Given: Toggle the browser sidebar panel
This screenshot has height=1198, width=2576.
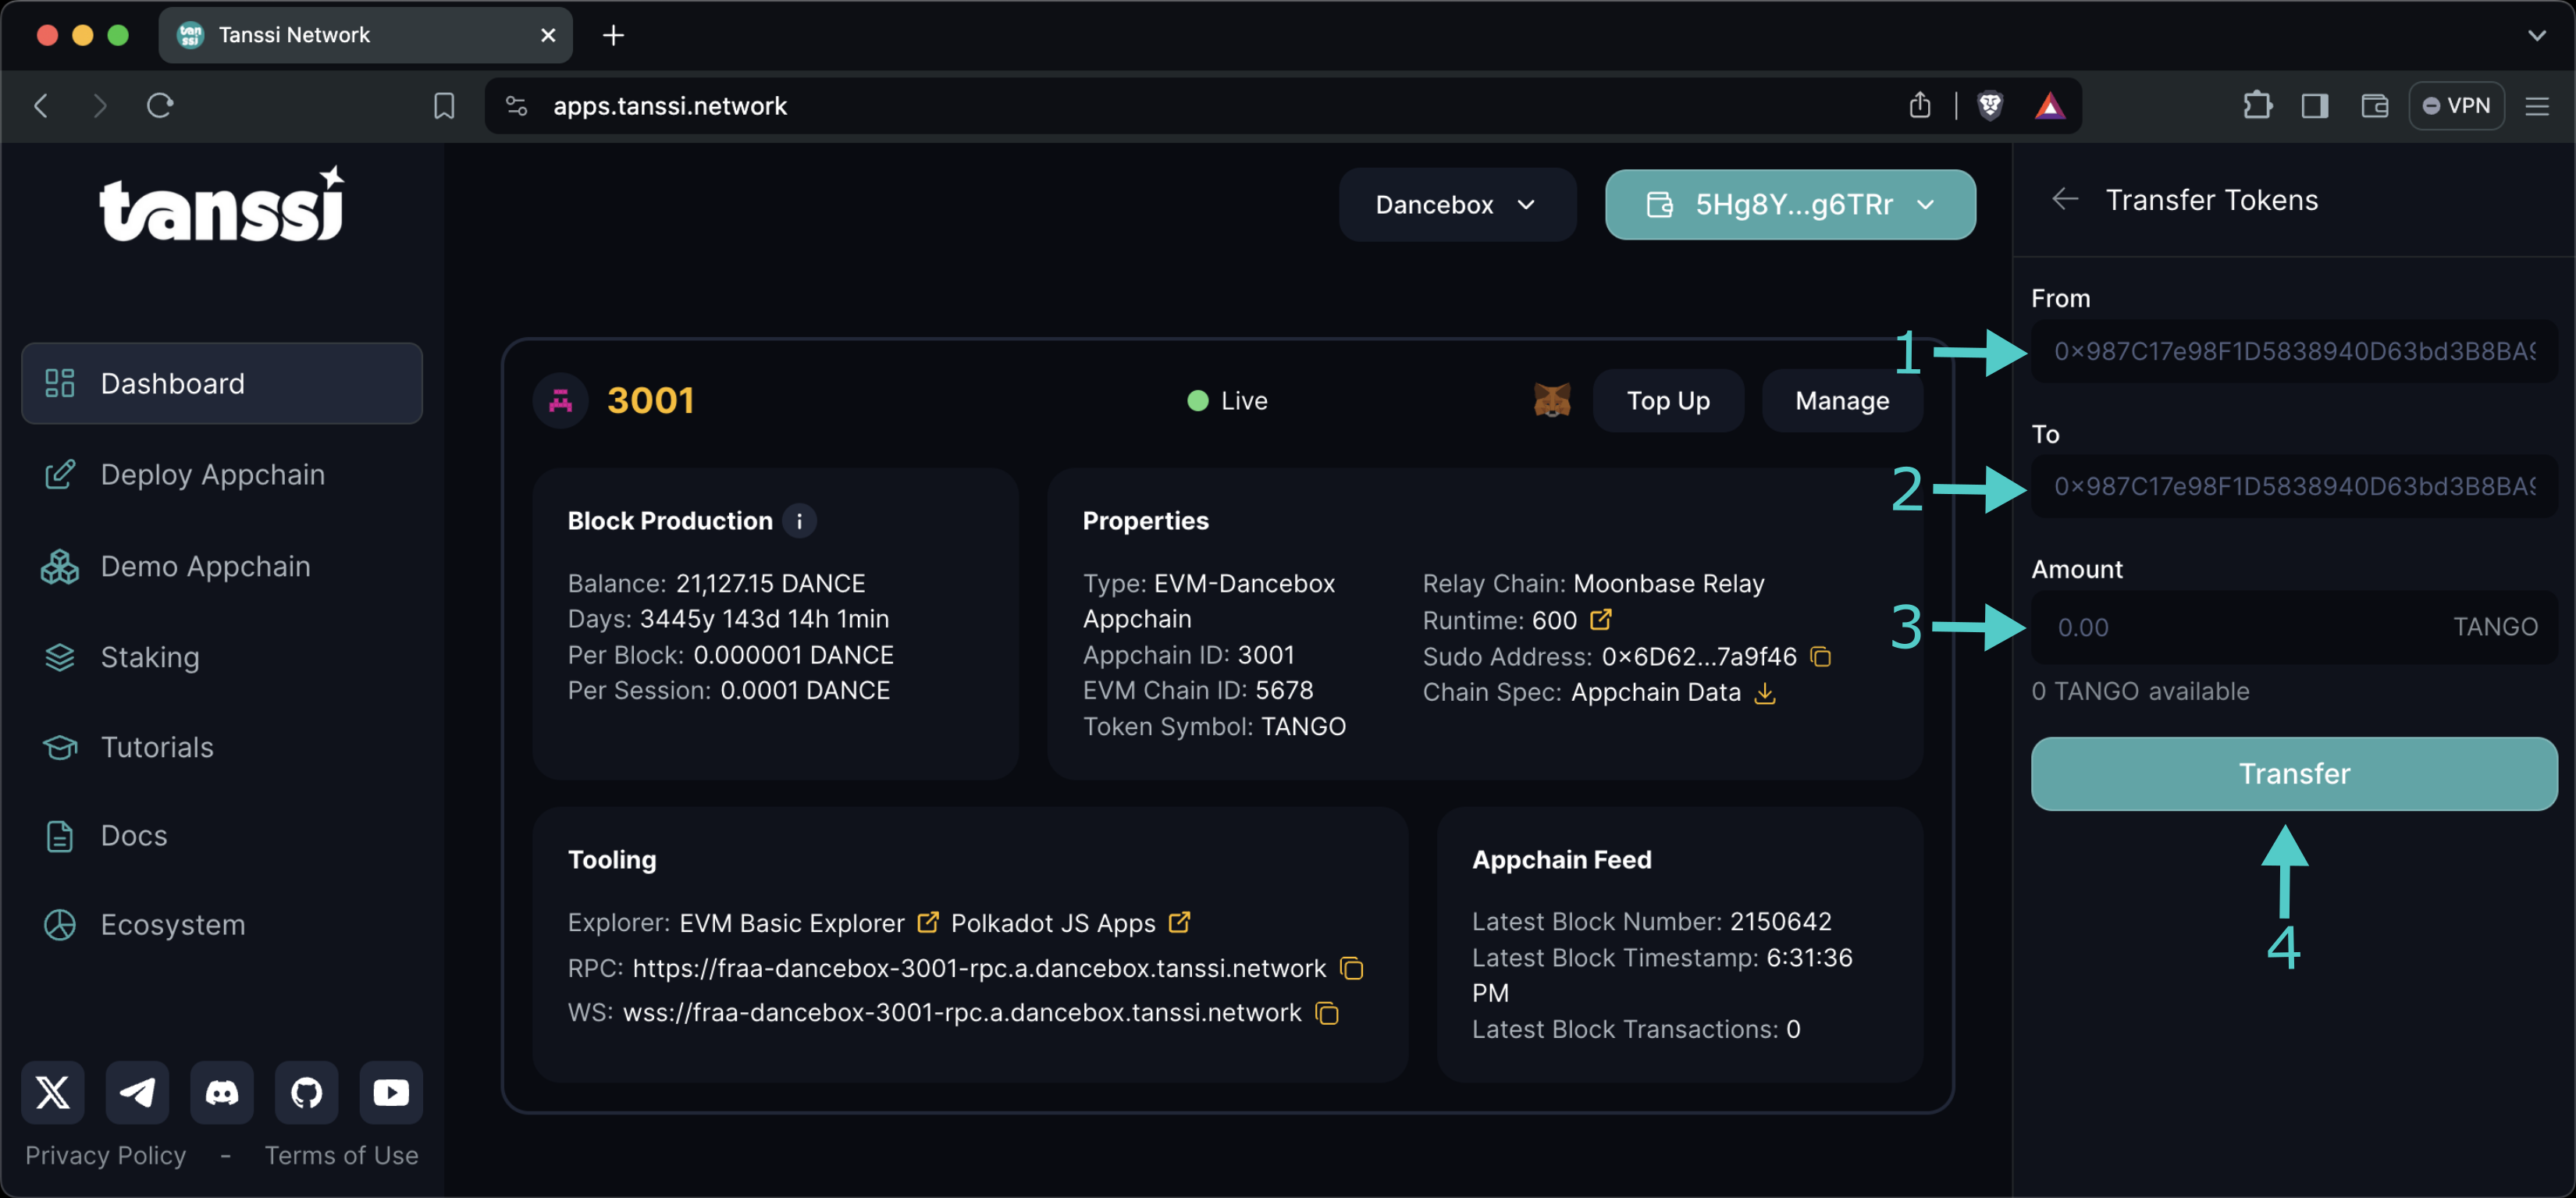Looking at the screenshot, I should (2315, 106).
